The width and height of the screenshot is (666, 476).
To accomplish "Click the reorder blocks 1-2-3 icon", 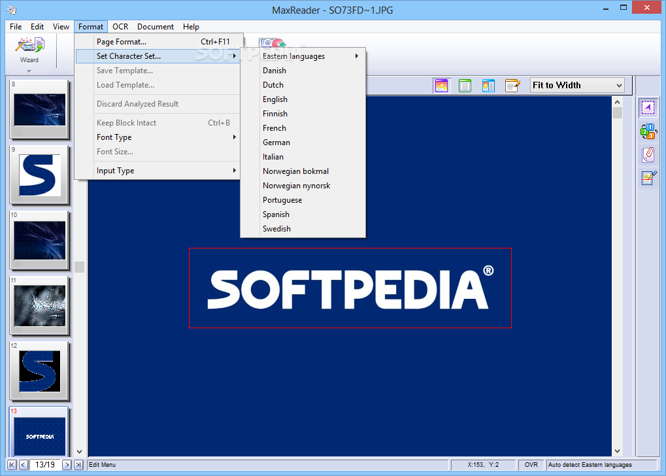I will pyautogui.click(x=648, y=131).
